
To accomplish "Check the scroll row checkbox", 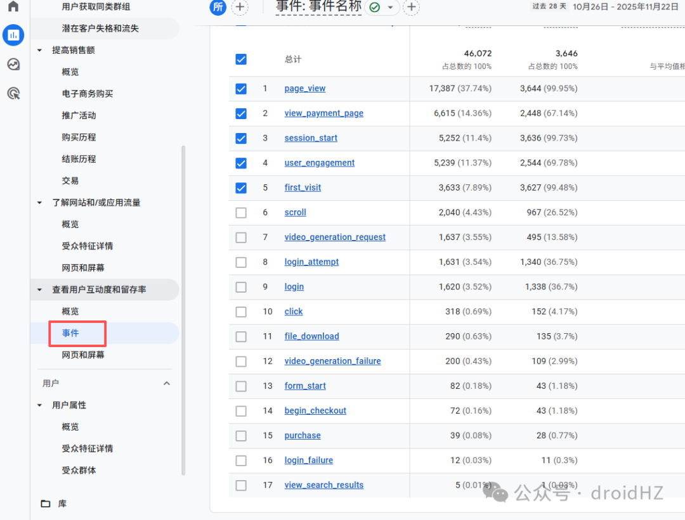I will click(241, 213).
